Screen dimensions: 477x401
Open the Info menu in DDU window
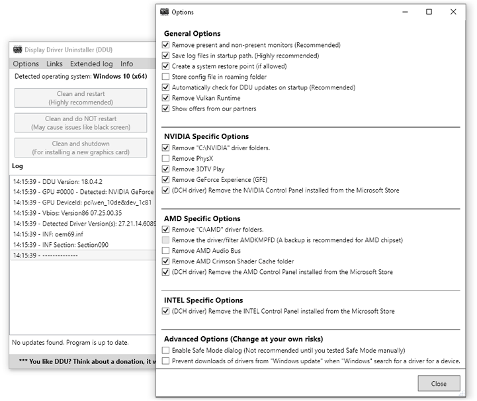[126, 64]
